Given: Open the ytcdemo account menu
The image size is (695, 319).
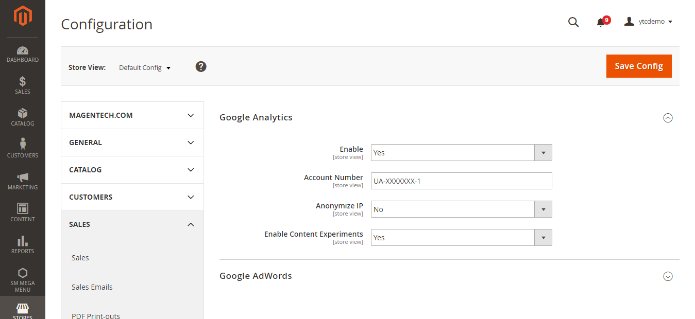Looking at the screenshot, I should 648,22.
